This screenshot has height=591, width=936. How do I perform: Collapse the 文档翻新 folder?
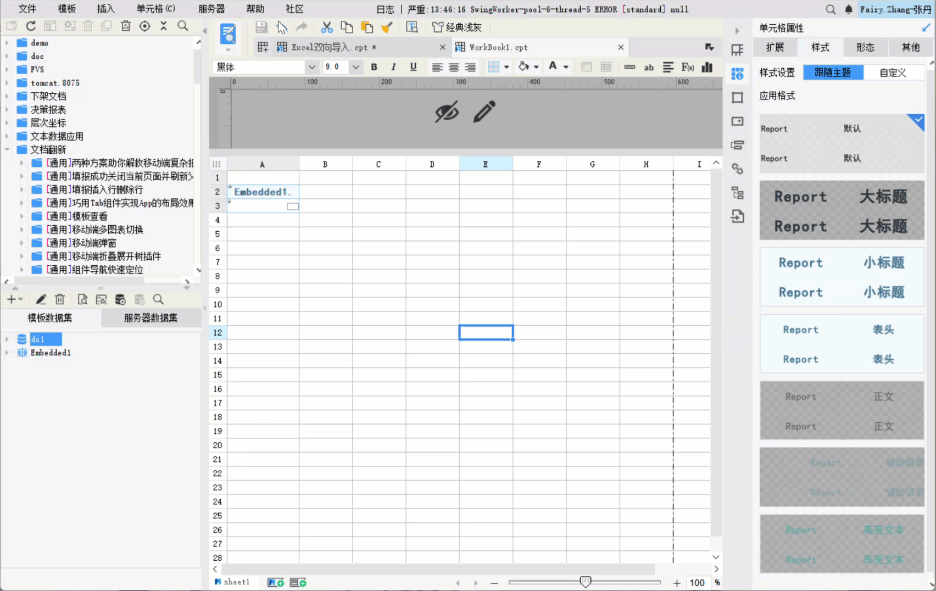click(7, 149)
